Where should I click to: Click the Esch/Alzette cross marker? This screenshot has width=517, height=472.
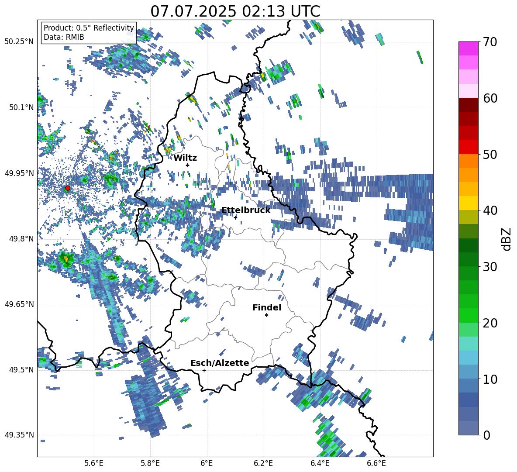click(x=204, y=370)
